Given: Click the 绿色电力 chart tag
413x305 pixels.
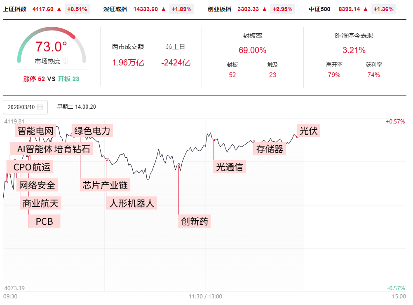Looking at the screenshot, I should click(x=92, y=131).
